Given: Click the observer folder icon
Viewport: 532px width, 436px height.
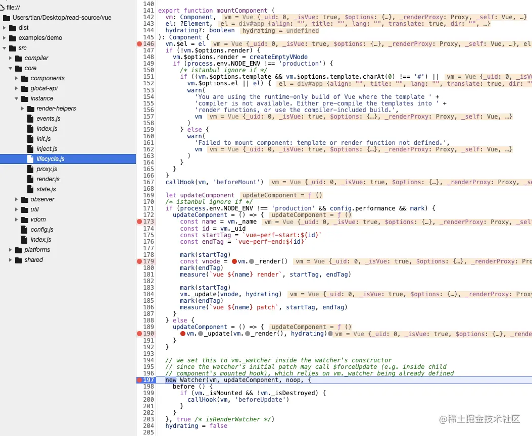Looking at the screenshot, I should point(25,199).
